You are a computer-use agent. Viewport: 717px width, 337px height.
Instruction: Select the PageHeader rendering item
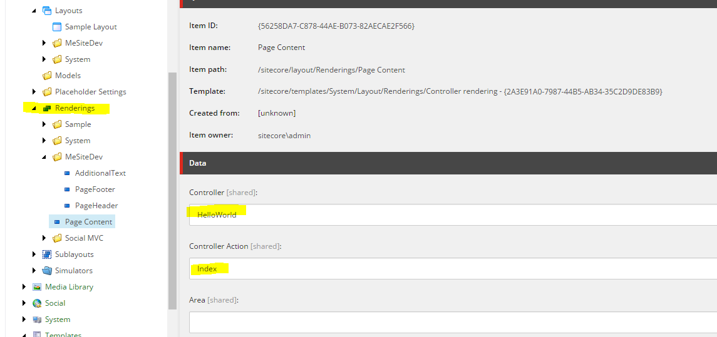click(96, 206)
